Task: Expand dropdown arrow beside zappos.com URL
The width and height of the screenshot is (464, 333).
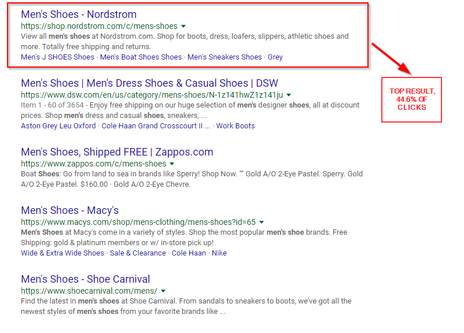Action: coord(172,164)
